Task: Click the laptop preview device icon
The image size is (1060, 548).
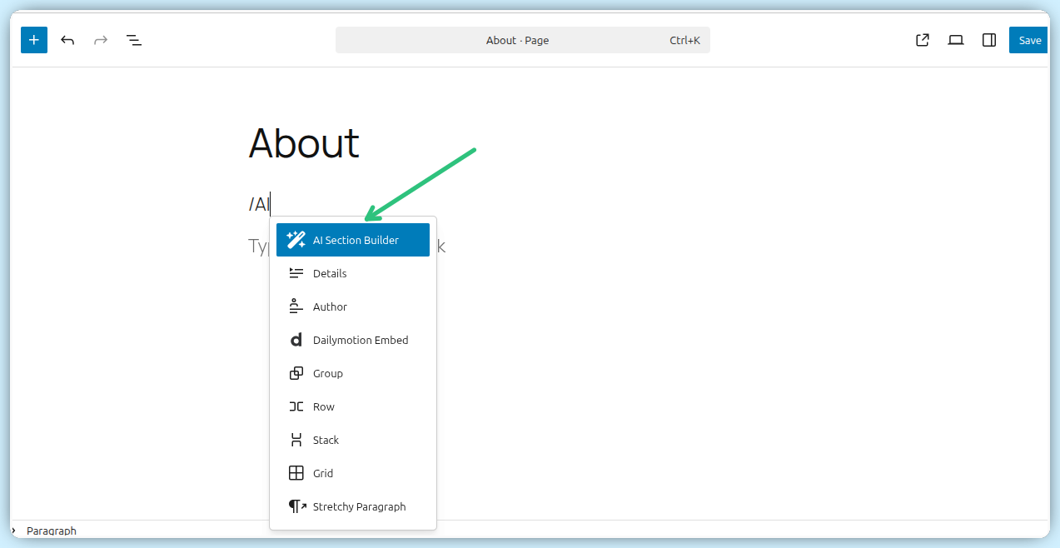Action: tap(956, 40)
